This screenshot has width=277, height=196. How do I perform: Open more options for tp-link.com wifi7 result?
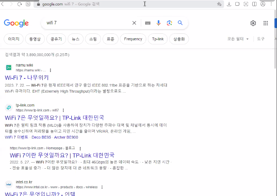pyautogui.click(x=63, y=111)
